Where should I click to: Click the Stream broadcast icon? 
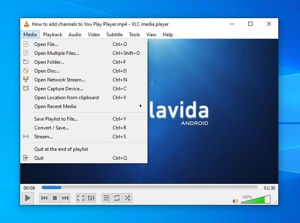click(26, 136)
